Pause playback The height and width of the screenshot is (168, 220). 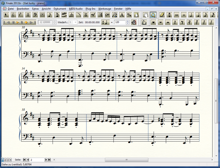click(22, 22)
